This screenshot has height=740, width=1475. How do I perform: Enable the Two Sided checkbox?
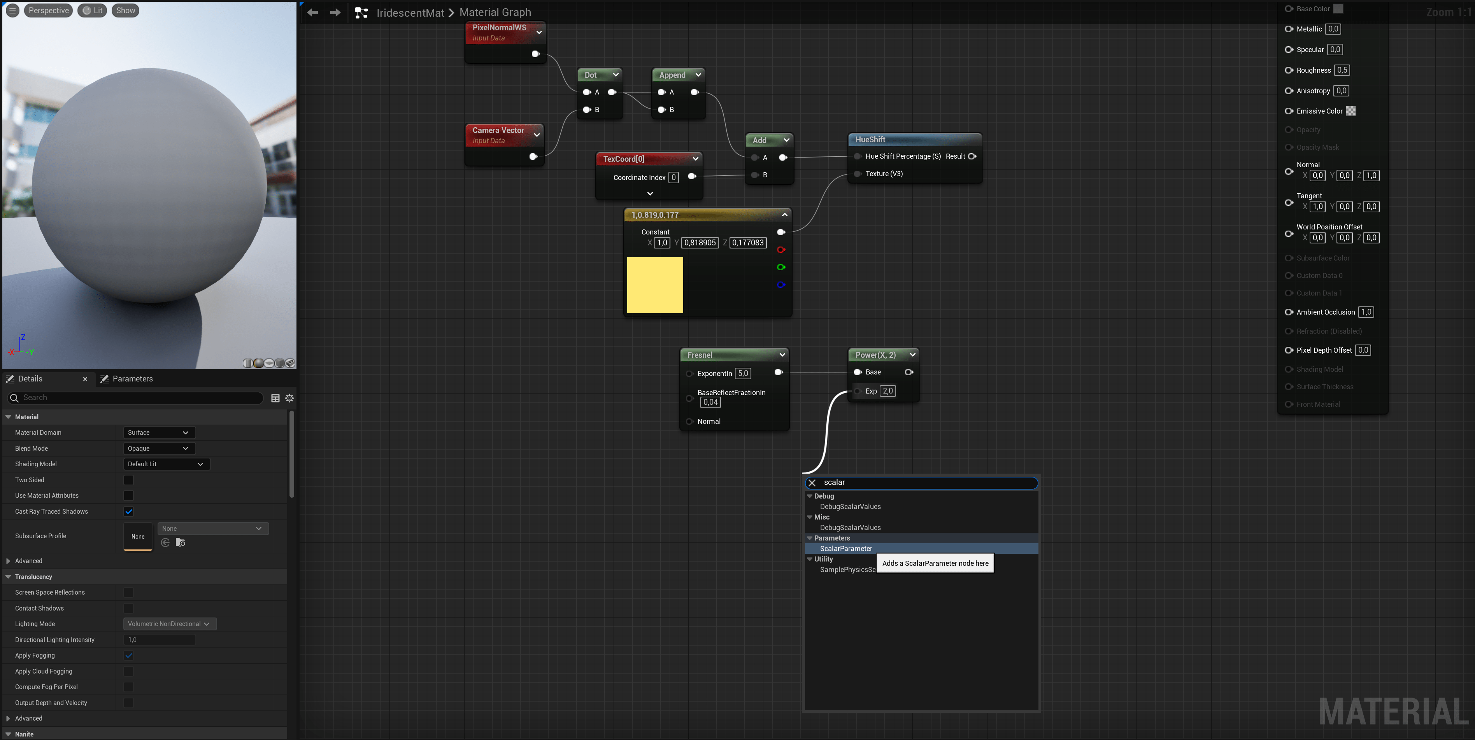(128, 479)
